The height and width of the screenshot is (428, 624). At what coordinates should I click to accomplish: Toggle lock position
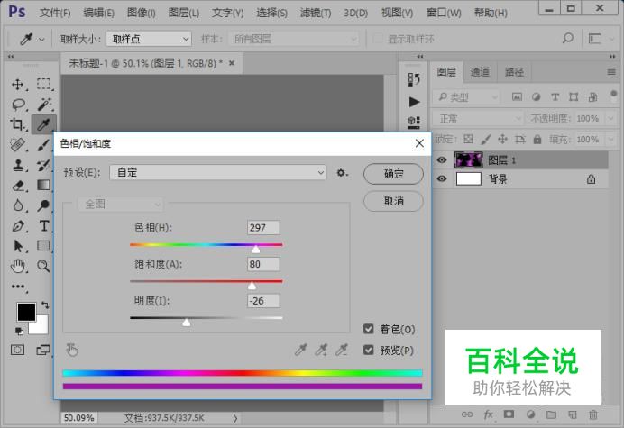(502, 139)
